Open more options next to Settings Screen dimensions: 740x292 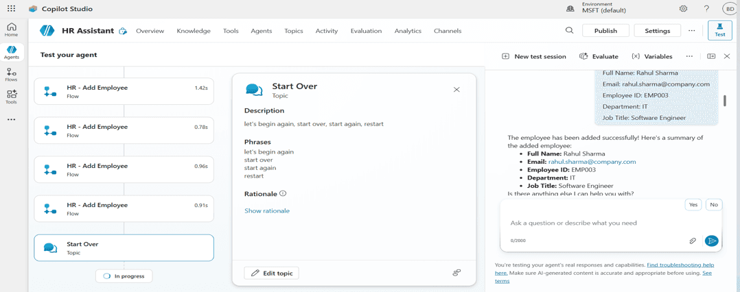692,31
